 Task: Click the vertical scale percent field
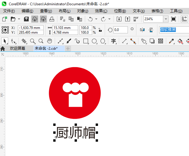point(86,32)
